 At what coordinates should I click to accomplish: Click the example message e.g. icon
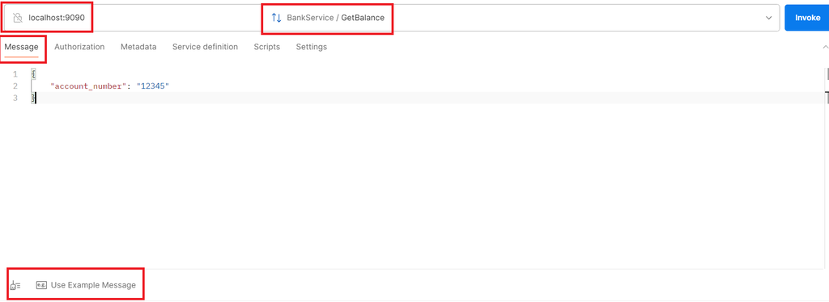click(x=41, y=285)
